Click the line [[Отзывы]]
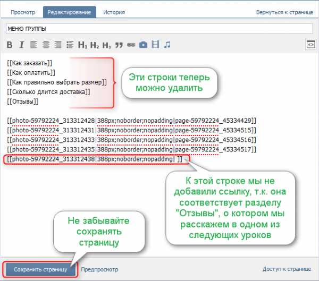 [x=22, y=101]
